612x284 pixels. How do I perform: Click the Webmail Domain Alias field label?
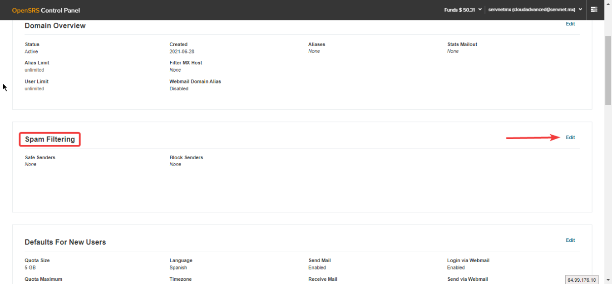[x=195, y=82]
